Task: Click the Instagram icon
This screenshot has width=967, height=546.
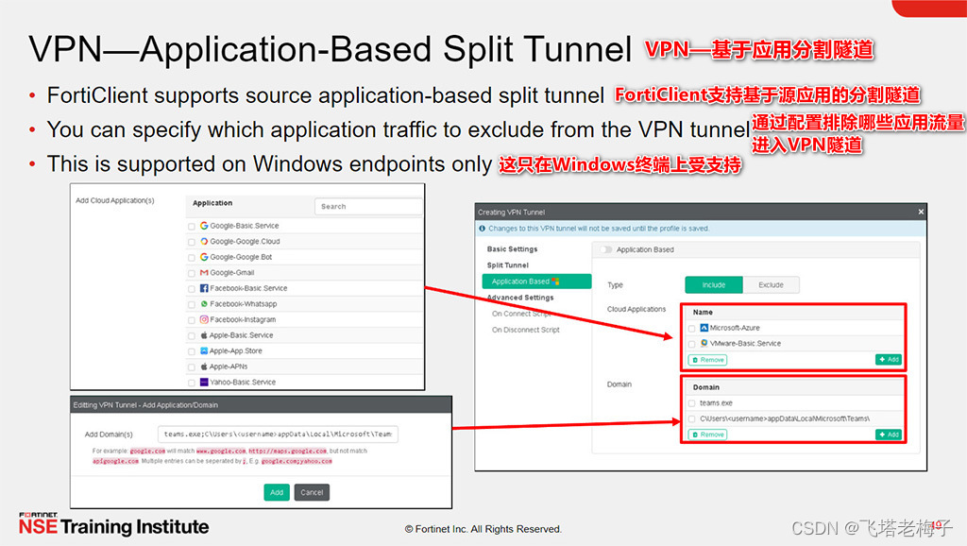Action: 204,319
